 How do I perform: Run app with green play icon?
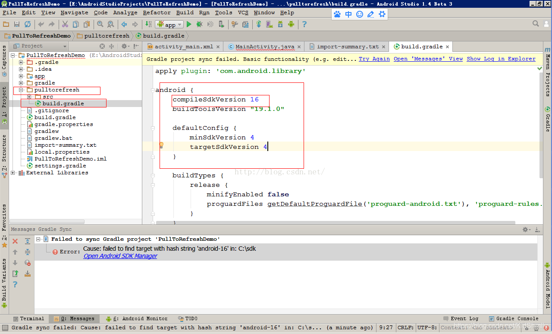click(x=189, y=24)
